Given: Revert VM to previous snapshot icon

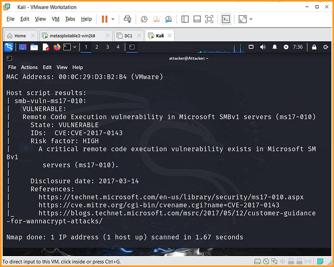Looking at the screenshot, I should (x=157, y=19).
